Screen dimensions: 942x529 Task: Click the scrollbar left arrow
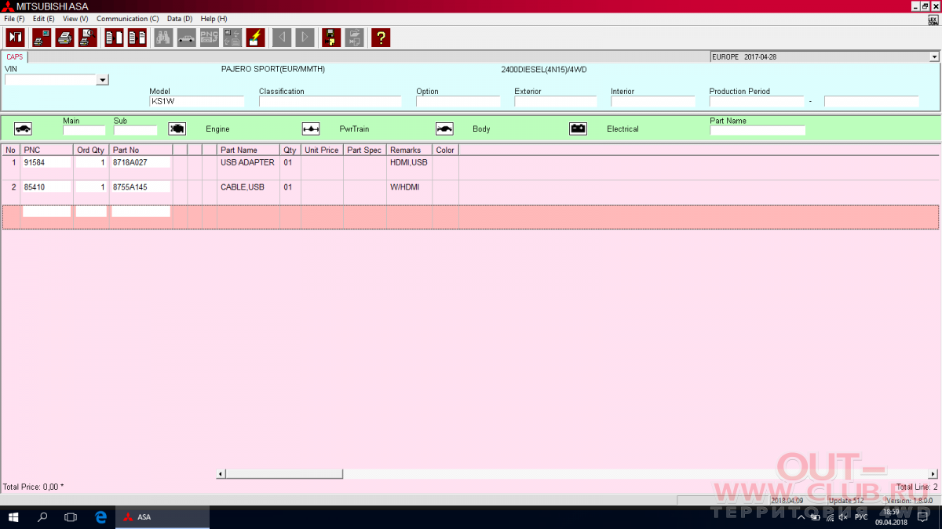tap(221, 473)
